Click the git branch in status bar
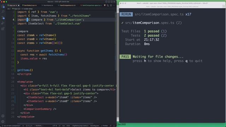This screenshot has height=127, width=226. (11, 126)
